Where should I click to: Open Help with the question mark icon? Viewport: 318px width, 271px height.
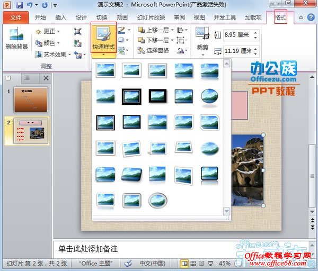tap(310, 17)
